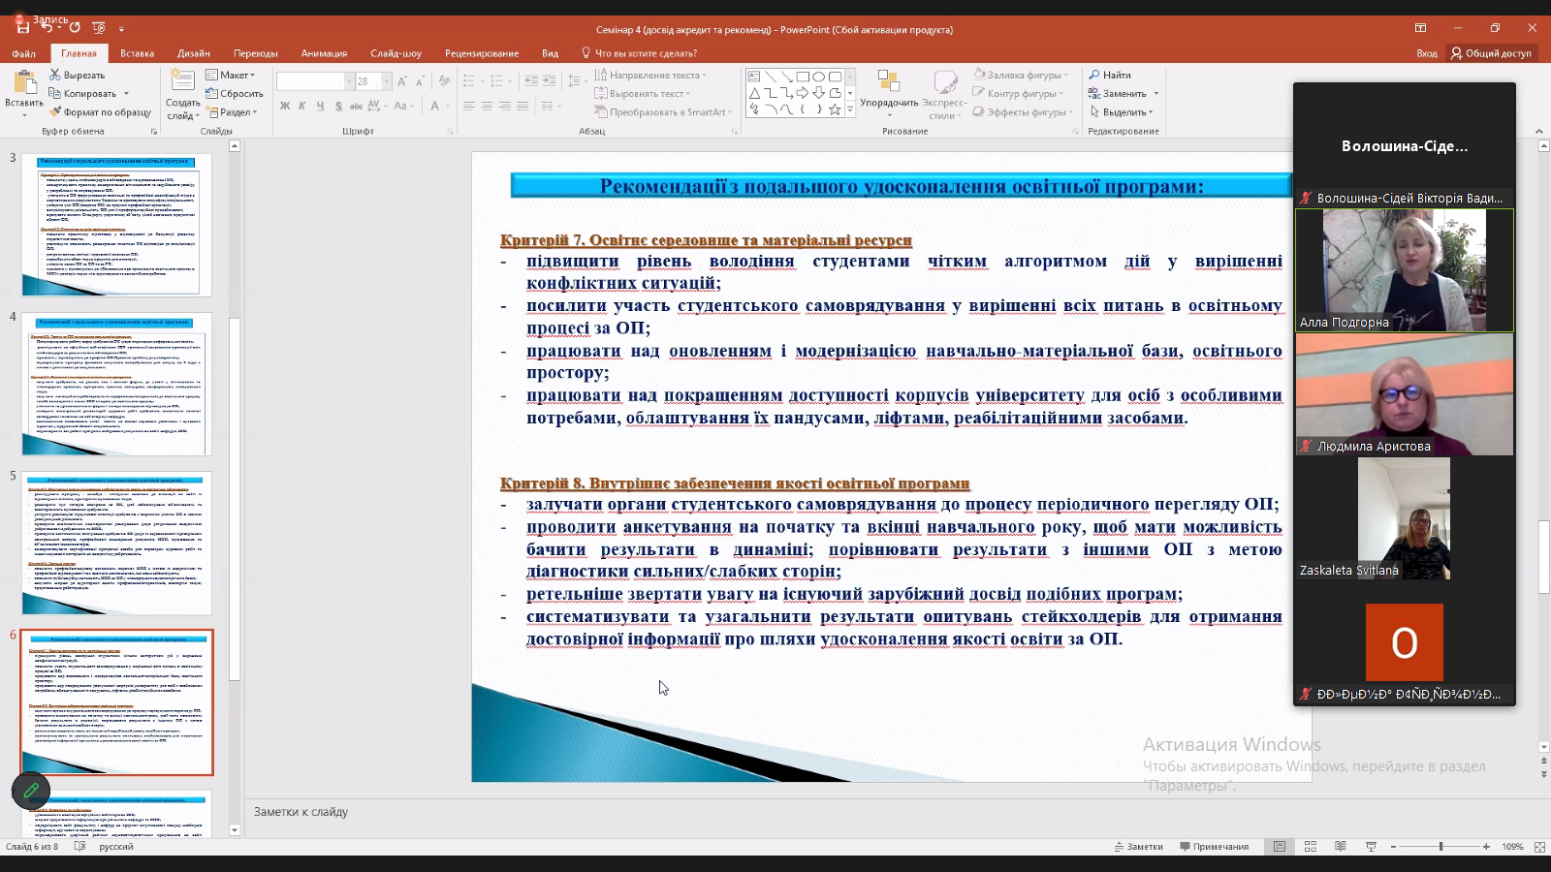Toggle Примечания comments pane

pyautogui.click(x=1214, y=847)
